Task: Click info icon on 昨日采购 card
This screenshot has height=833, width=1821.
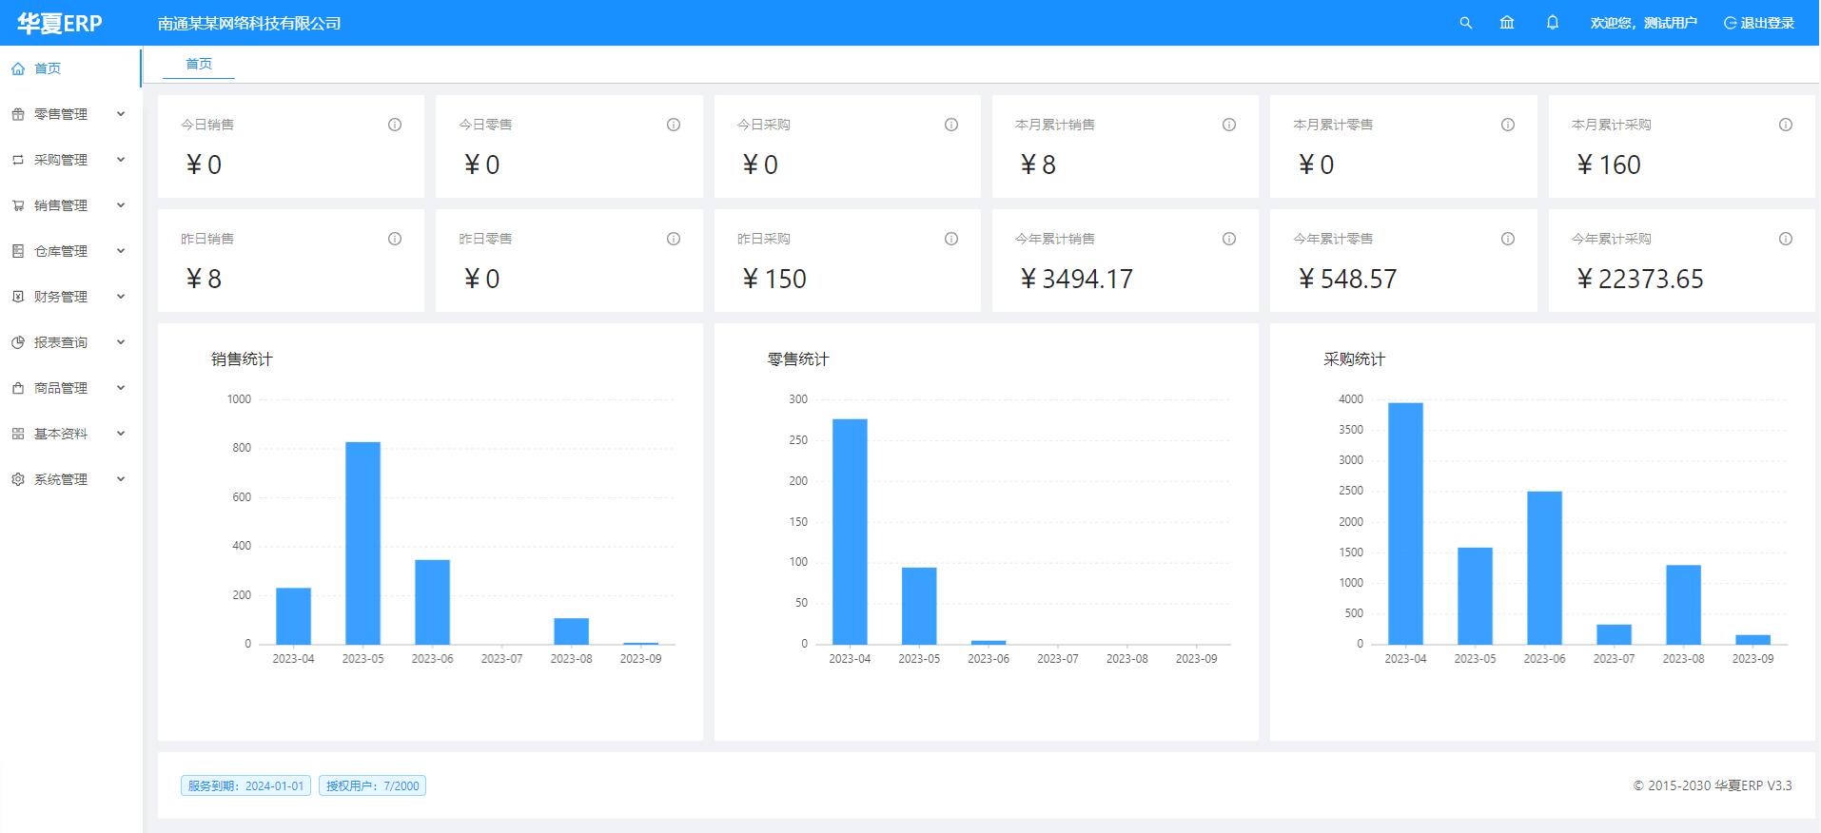Action: pos(951,239)
